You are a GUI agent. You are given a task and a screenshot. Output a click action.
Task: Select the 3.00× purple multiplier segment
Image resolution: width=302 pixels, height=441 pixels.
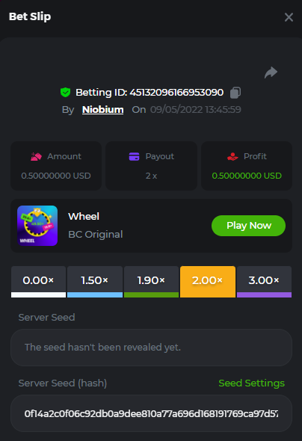tap(264, 282)
